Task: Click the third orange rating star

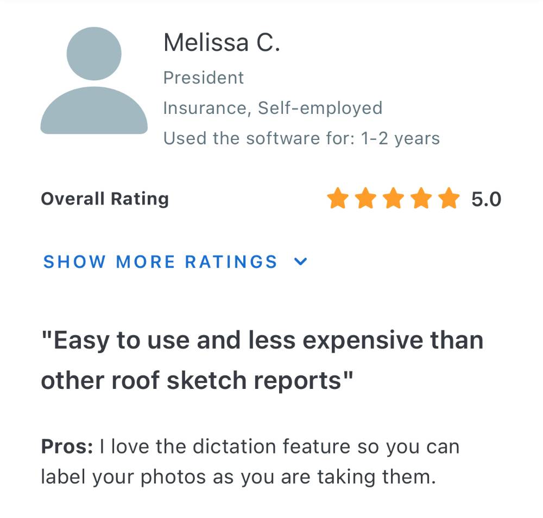Action: point(393,199)
